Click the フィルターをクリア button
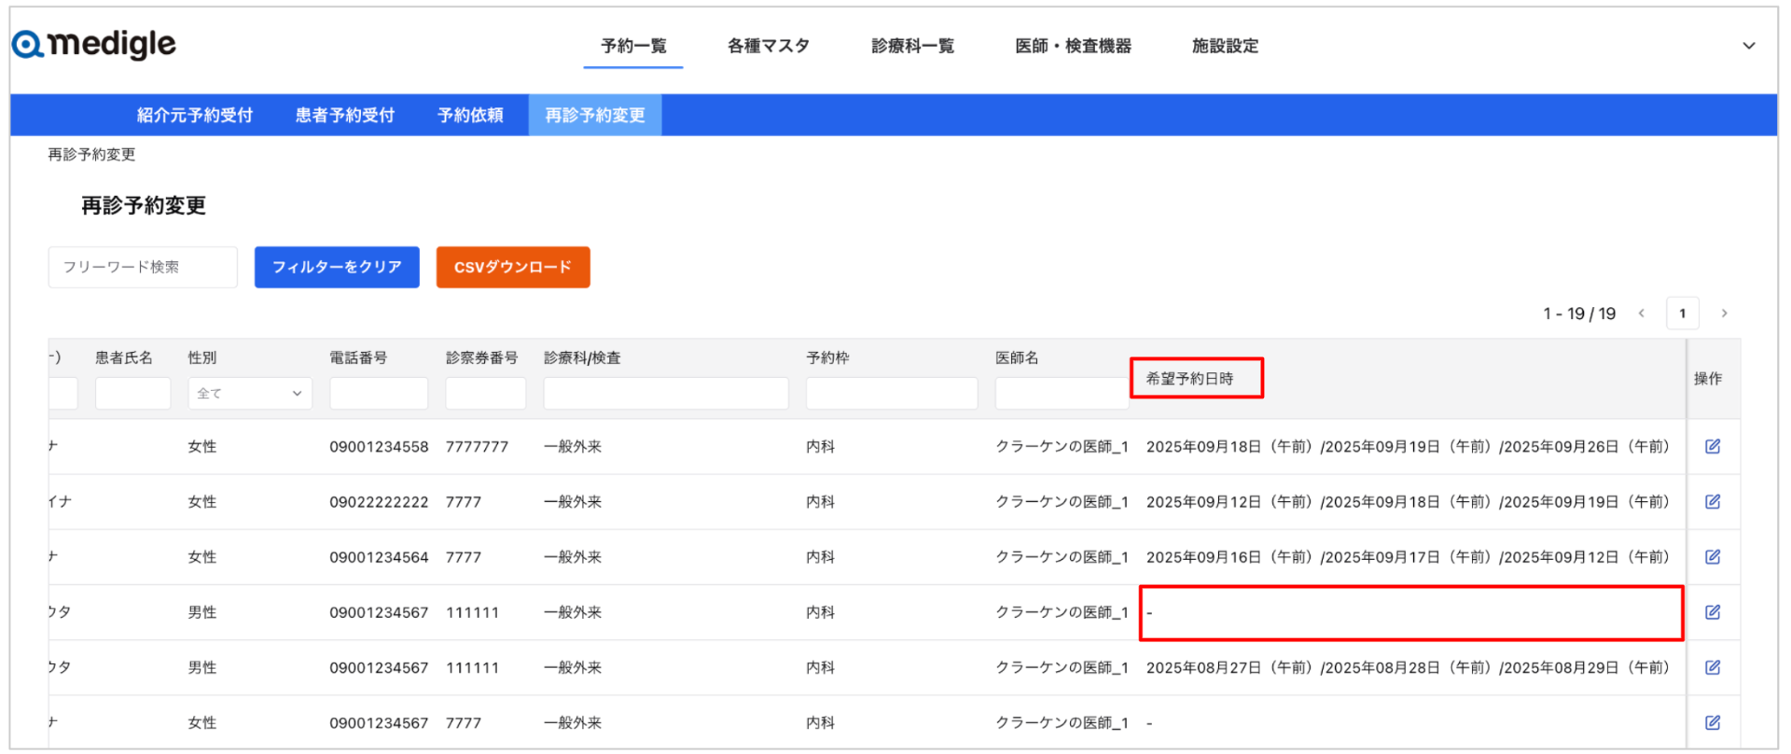The width and height of the screenshot is (1791, 754). (337, 267)
